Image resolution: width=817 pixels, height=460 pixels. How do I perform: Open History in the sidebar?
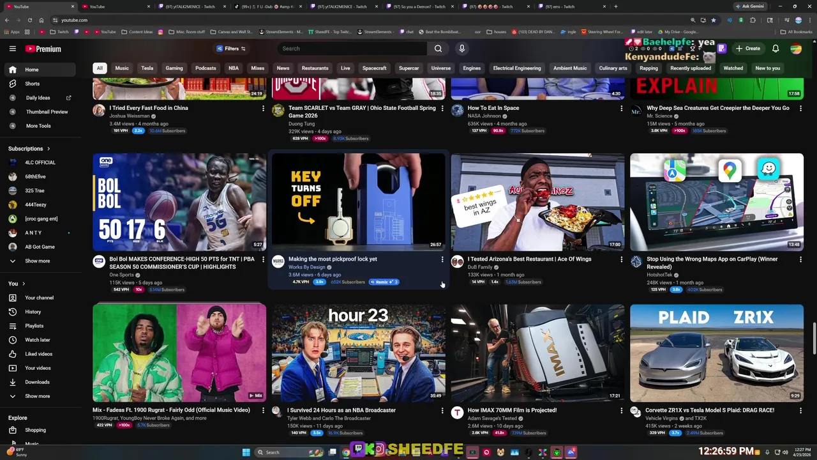(x=33, y=312)
